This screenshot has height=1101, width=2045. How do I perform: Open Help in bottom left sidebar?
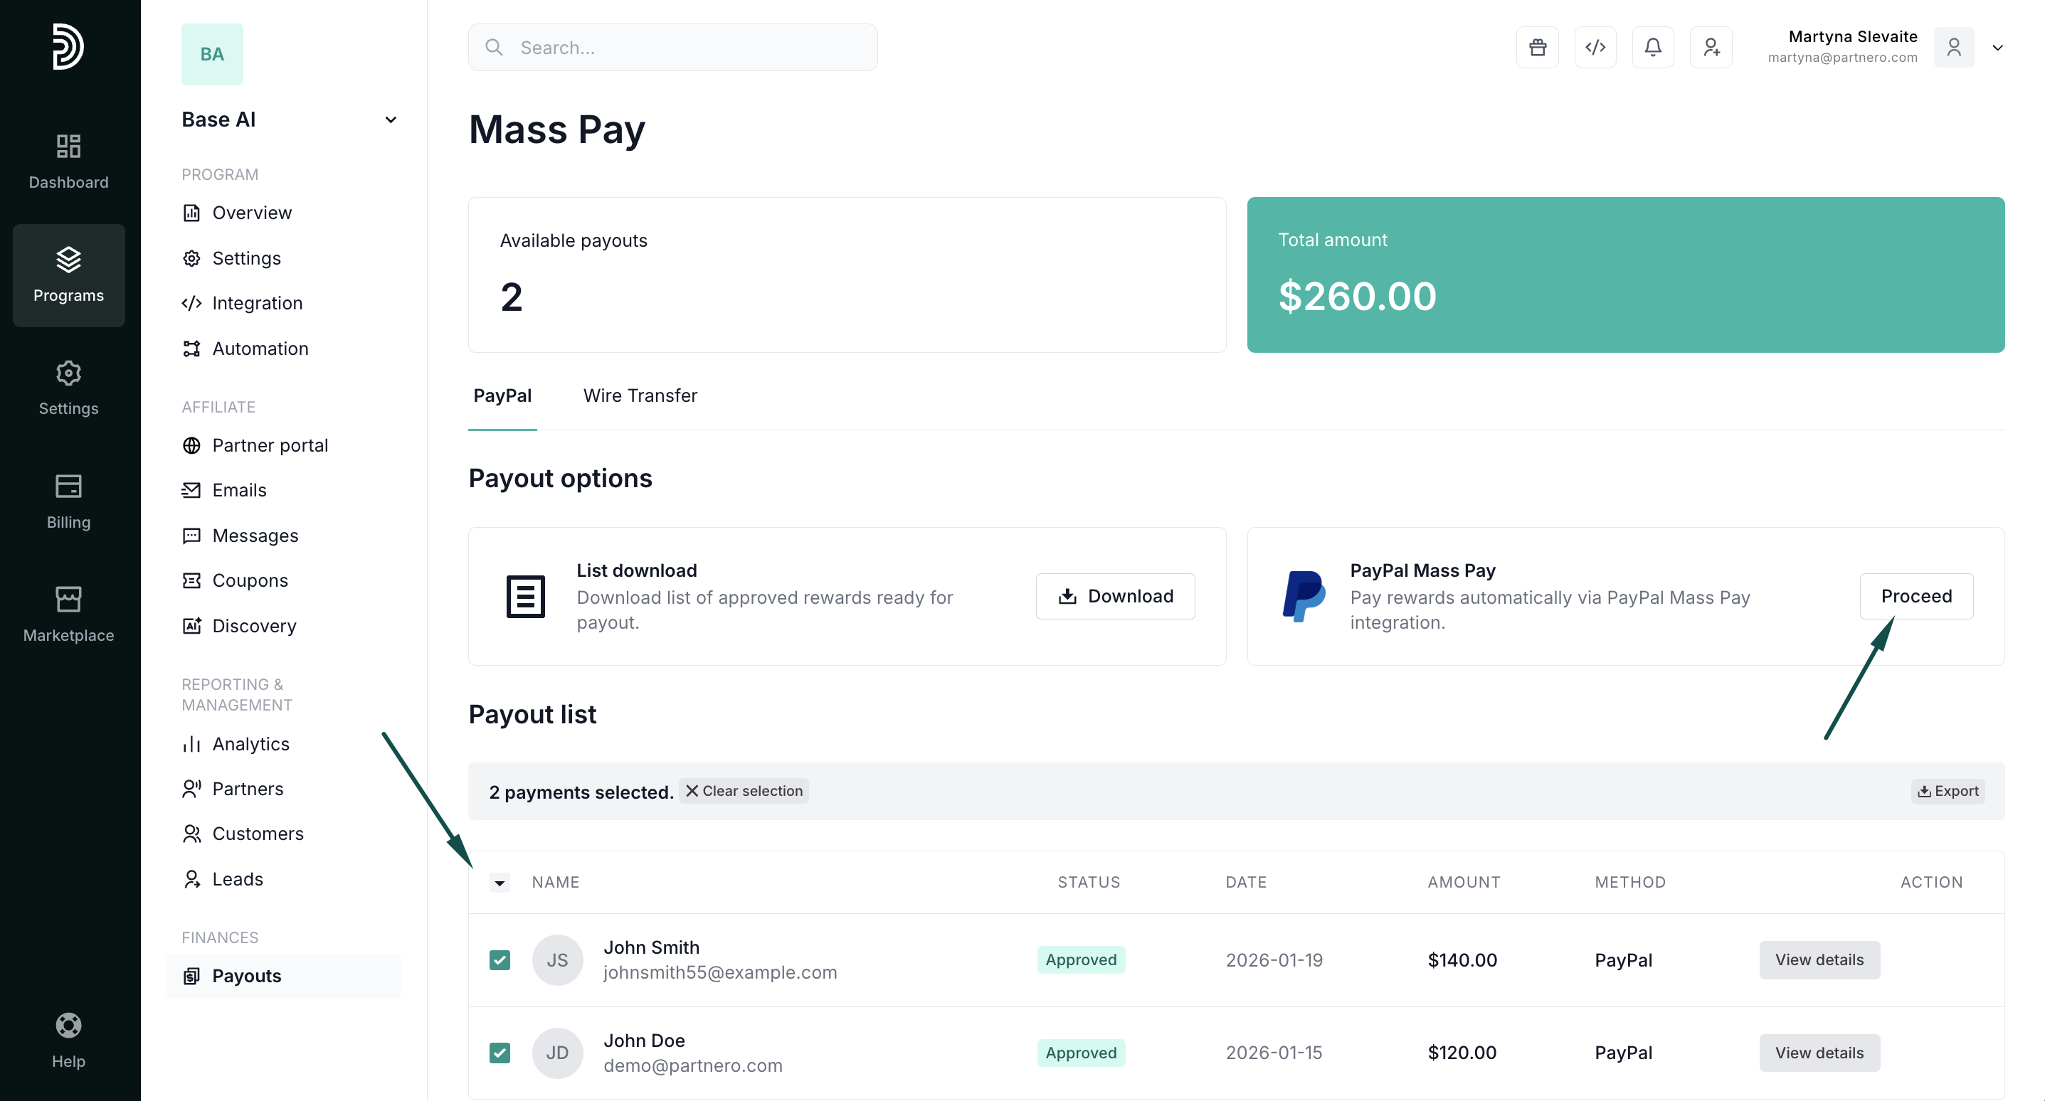pyautogui.click(x=68, y=1041)
